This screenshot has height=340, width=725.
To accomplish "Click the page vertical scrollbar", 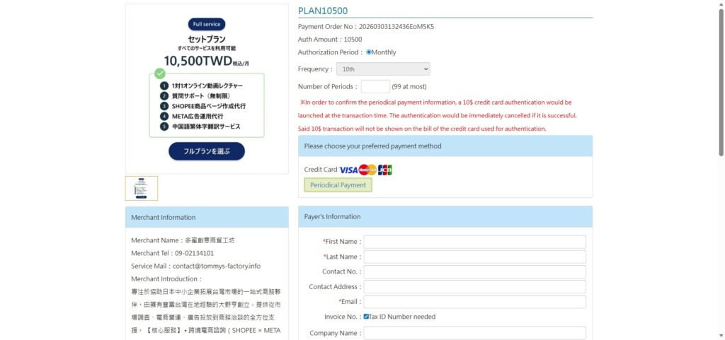I will click(x=721, y=85).
